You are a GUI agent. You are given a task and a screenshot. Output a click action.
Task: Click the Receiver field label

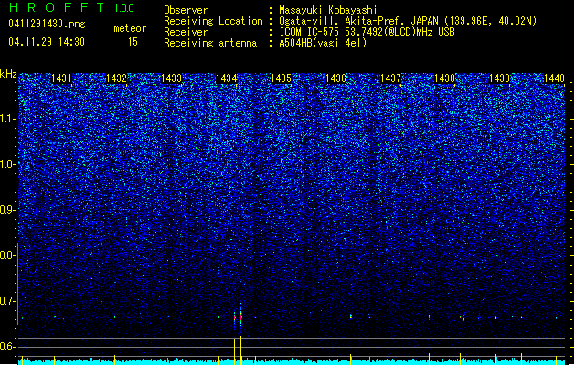point(186,32)
